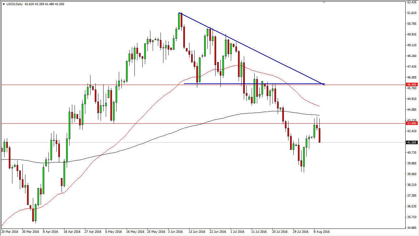Click the 22 Jun 2016 date label
Viewport: 419px width, 236px height.
click(218, 232)
